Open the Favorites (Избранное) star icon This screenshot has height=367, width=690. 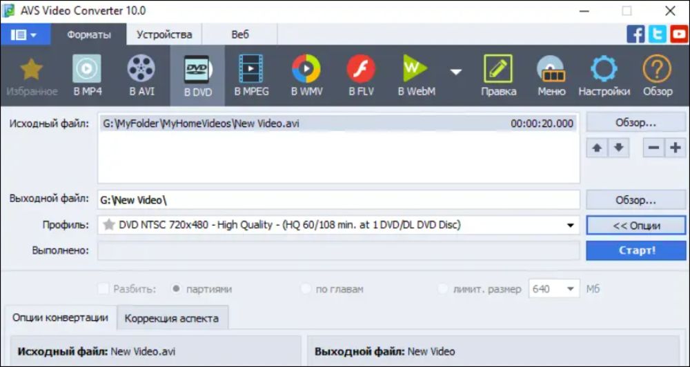pyautogui.click(x=31, y=70)
